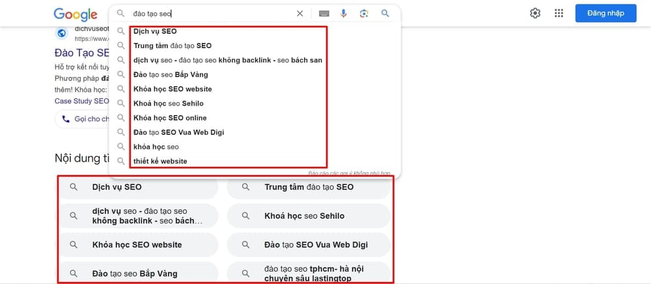The image size is (651, 284).
Task: Click the Google logo
Action: click(76, 14)
